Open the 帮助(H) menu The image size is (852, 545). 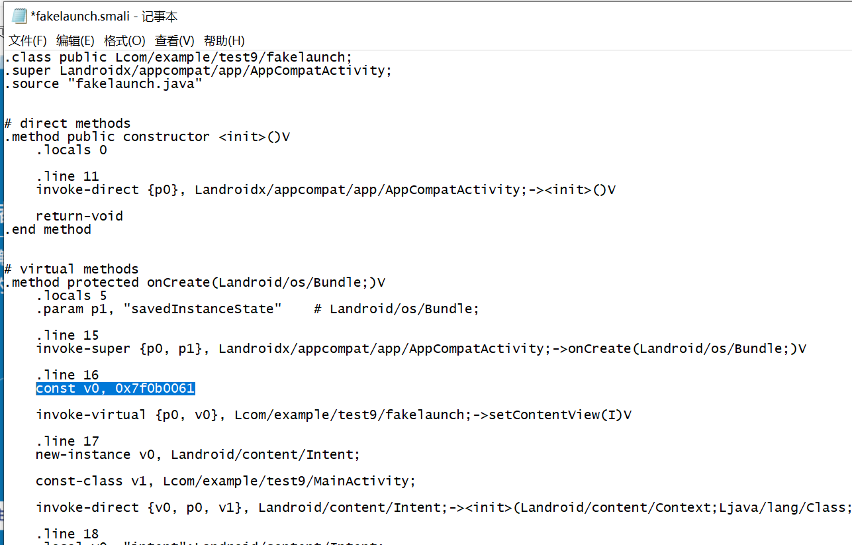click(x=224, y=40)
